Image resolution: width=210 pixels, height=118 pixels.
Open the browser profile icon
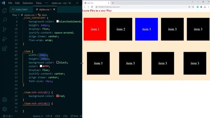[205, 7]
